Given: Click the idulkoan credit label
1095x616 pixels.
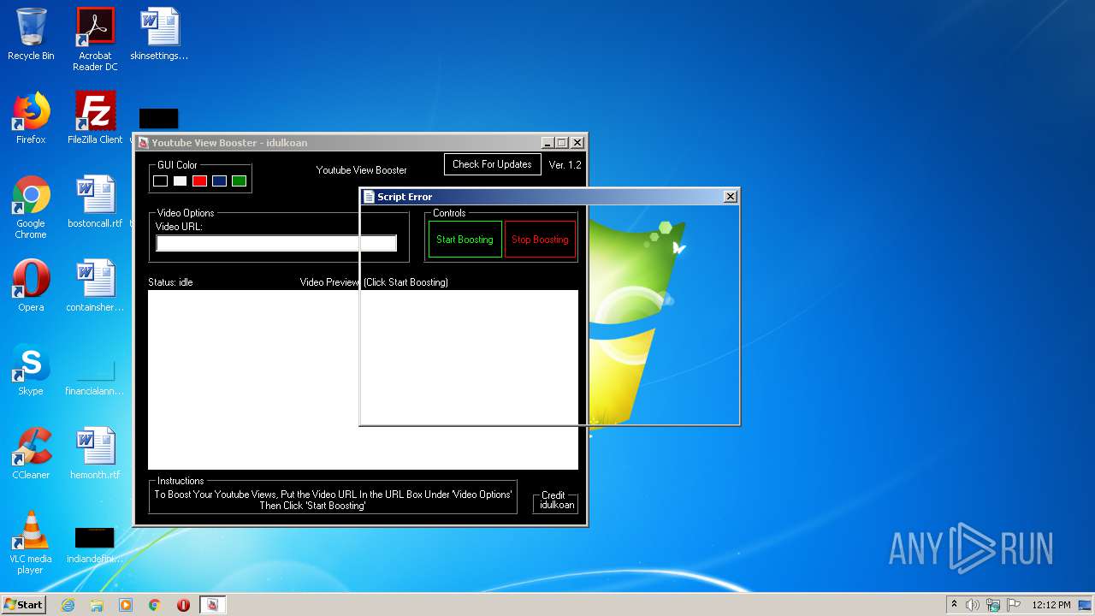Looking at the screenshot, I should click(557, 505).
